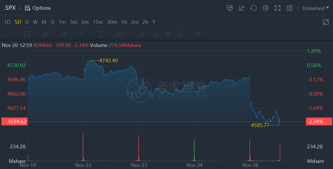
Task: Switch to the 1D timeframe tab
Action: point(7,22)
